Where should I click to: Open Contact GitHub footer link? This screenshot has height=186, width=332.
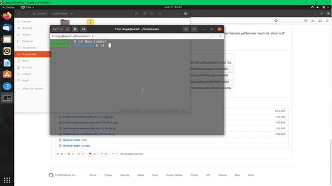(x=174, y=175)
